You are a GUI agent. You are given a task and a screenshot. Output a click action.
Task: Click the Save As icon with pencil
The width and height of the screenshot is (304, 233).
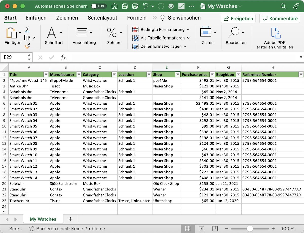point(135,6)
